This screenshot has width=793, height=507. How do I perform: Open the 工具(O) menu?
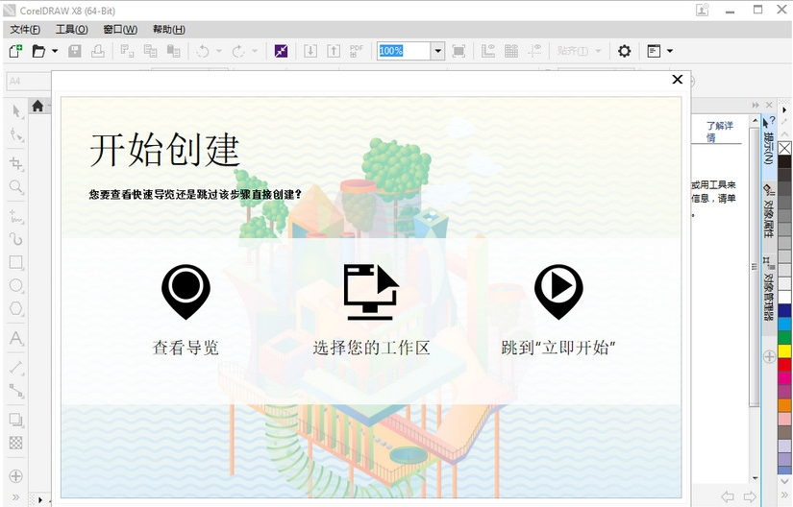tap(72, 30)
